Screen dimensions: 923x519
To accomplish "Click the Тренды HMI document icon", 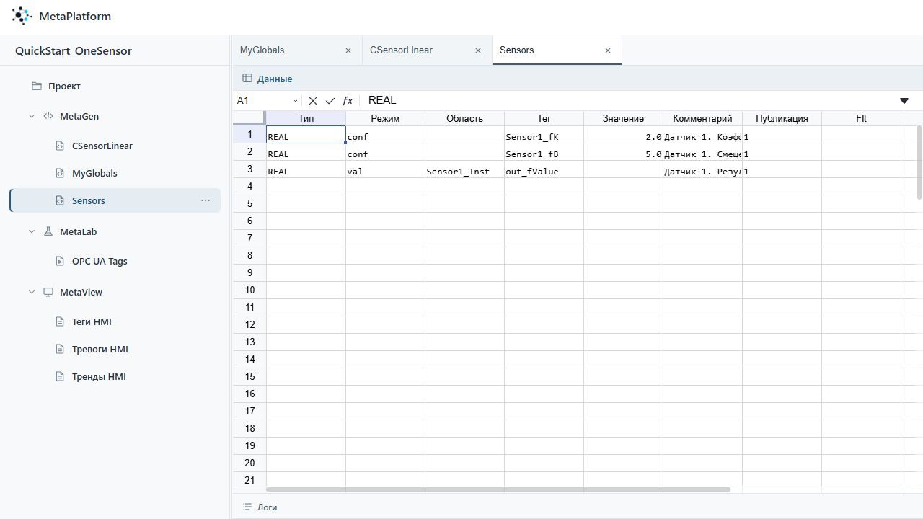I will tap(61, 376).
